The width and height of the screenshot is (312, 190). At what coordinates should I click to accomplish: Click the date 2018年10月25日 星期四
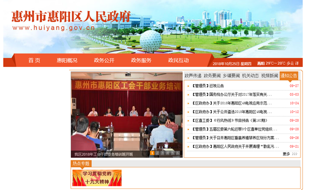click(x=232, y=64)
